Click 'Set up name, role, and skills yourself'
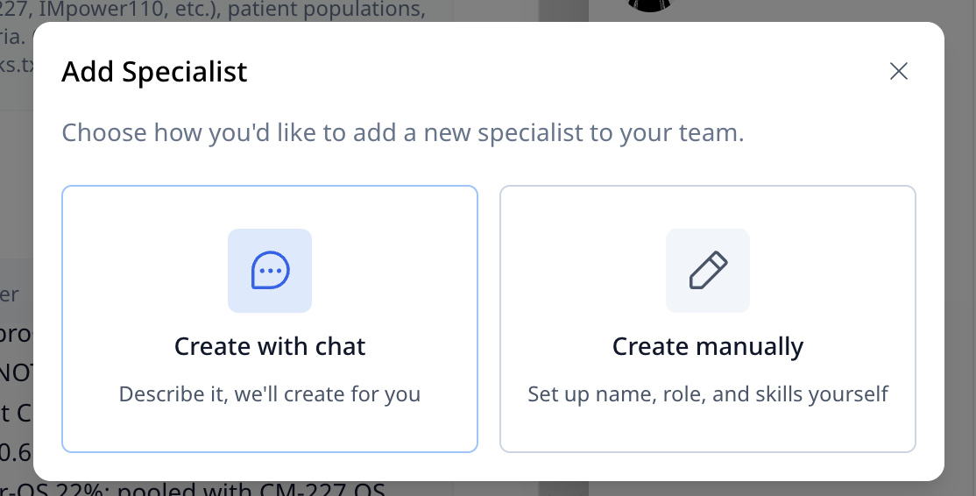Viewport: 976px width, 496px height. 708,394
